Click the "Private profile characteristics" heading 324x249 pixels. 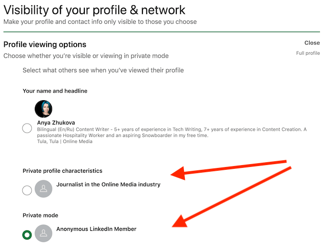[62, 171]
